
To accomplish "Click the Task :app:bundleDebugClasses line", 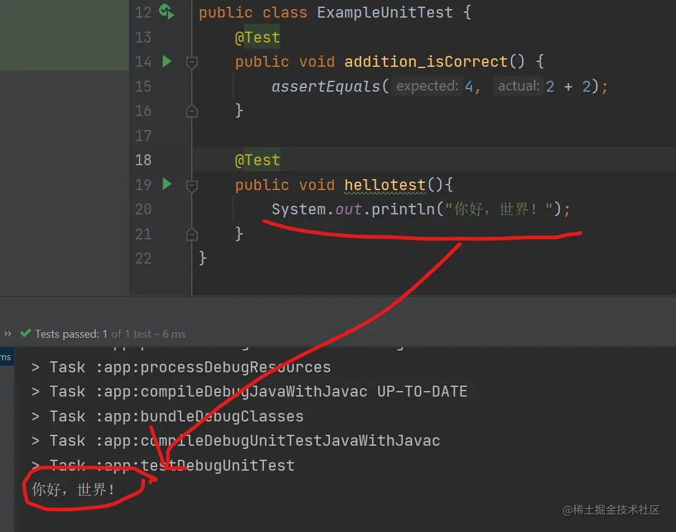I will point(167,417).
